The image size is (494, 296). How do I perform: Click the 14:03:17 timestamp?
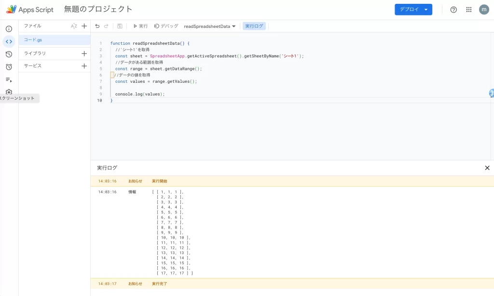click(x=108, y=284)
